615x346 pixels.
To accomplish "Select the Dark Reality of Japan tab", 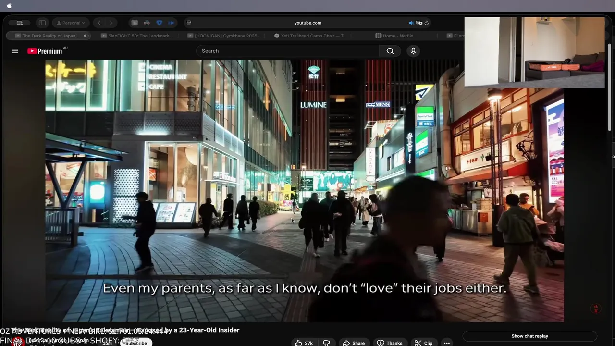I will (48, 36).
